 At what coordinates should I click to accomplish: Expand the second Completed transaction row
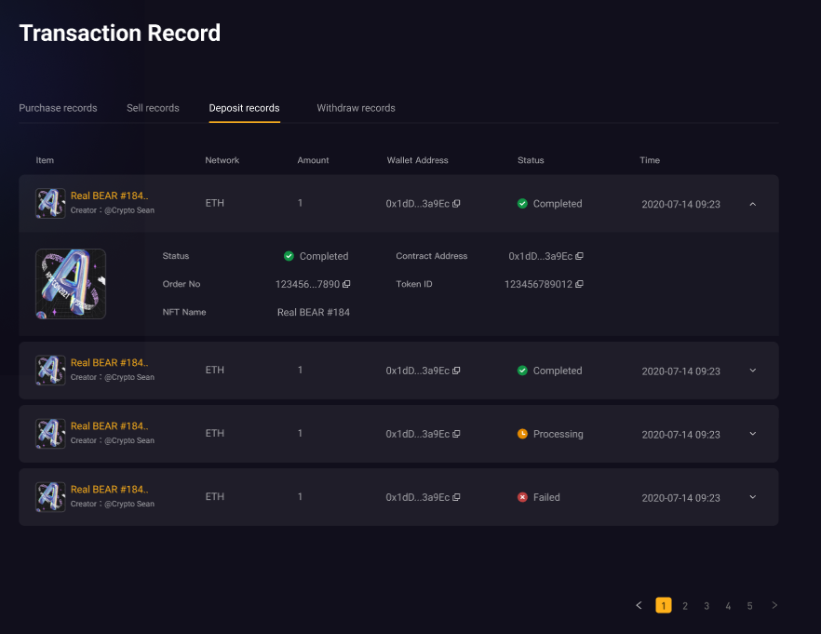pos(752,371)
